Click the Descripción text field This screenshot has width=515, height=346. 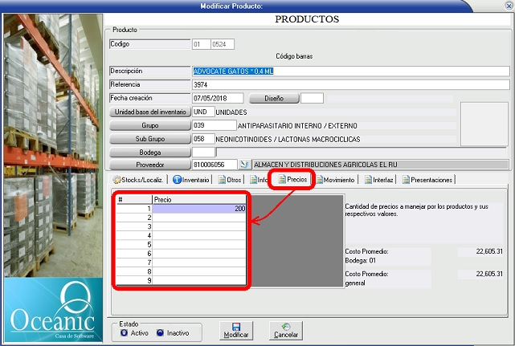(350, 71)
